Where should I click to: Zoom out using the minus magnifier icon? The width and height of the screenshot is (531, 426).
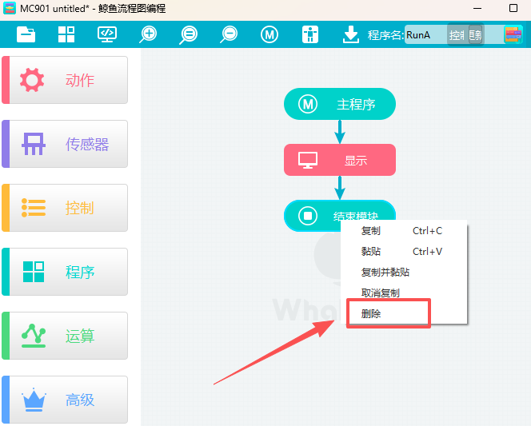tap(230, 34)
